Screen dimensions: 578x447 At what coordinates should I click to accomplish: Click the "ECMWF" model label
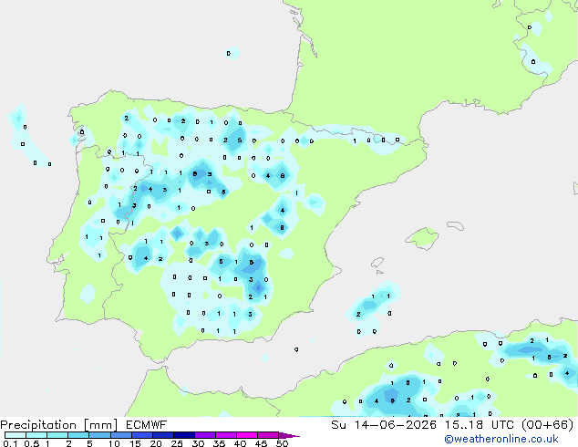point(147,425)
